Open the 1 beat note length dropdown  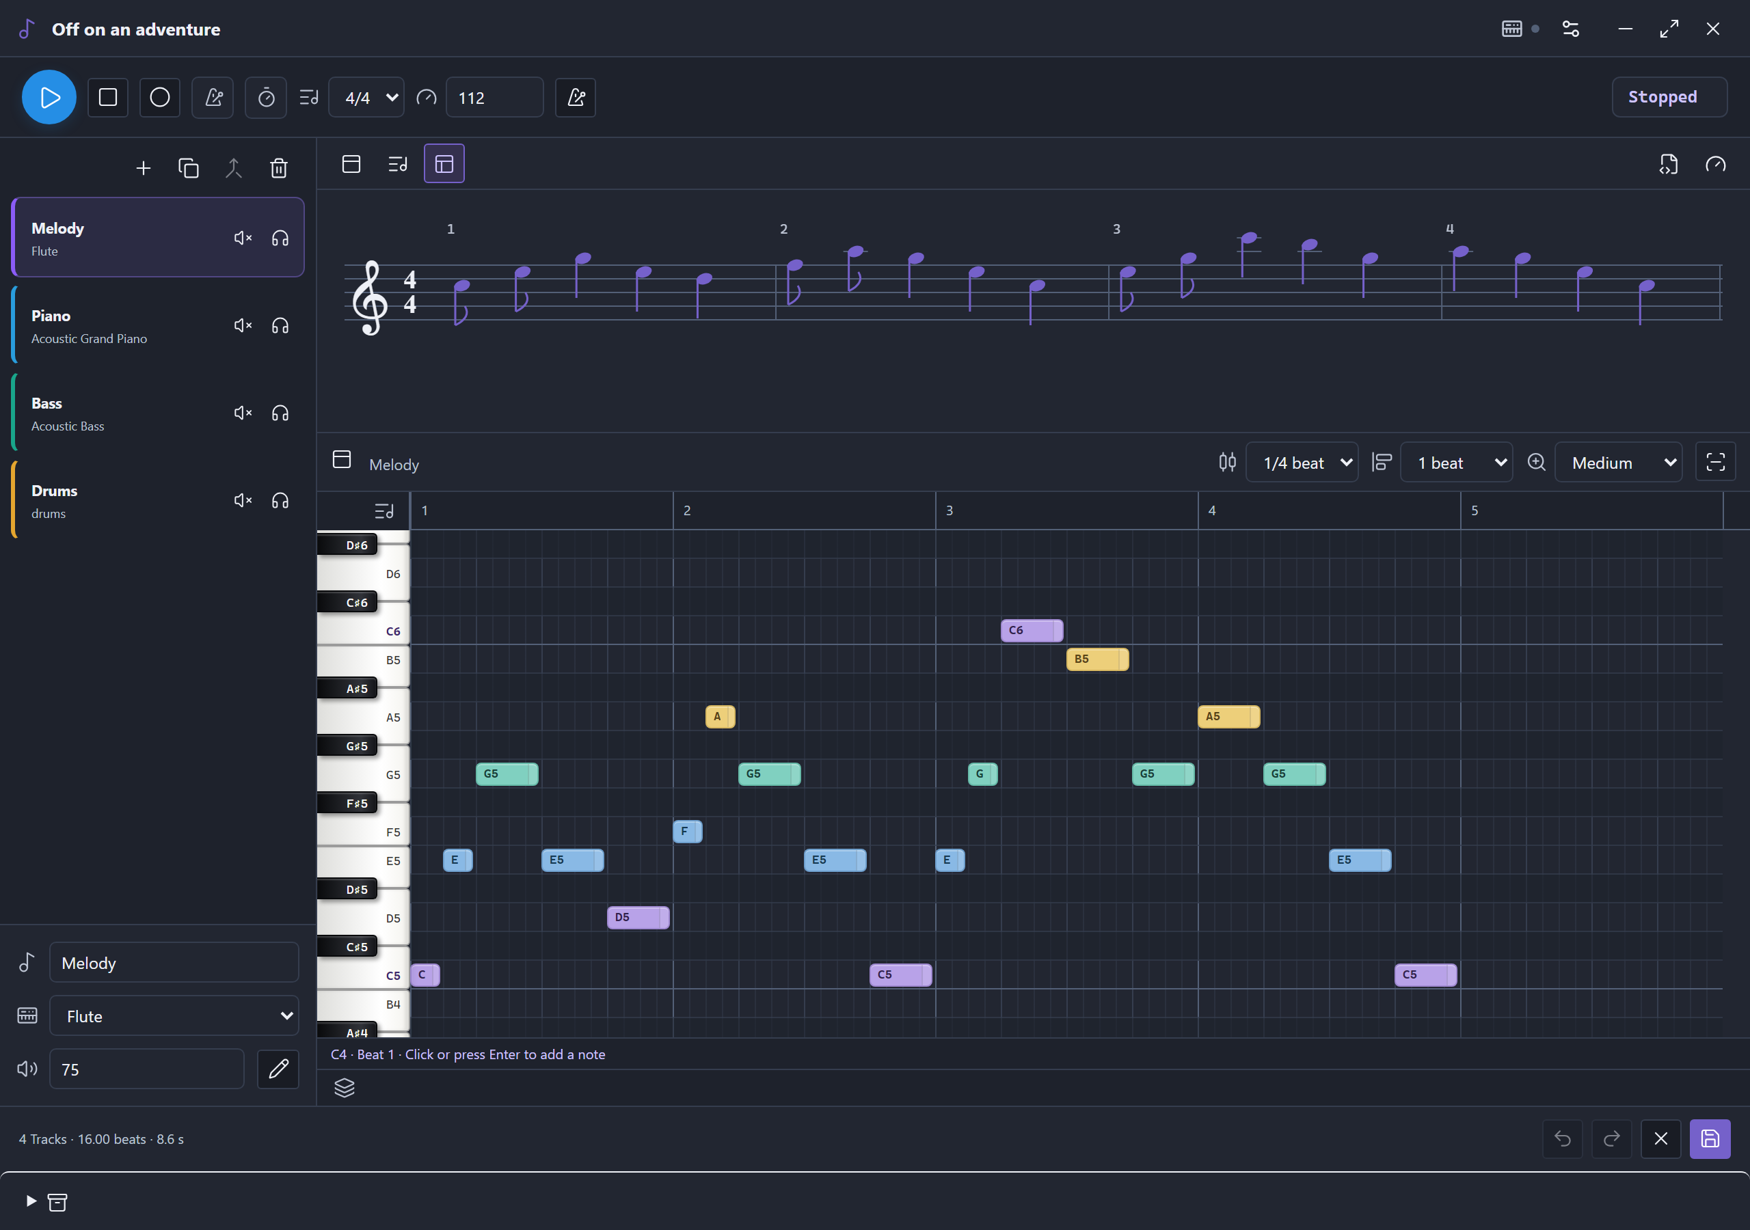click(1457, 463)
